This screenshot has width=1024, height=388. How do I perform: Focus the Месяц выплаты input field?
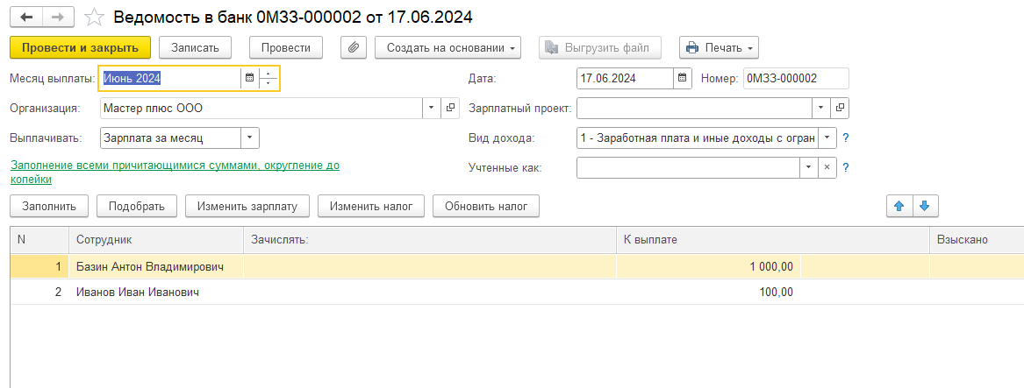click(170, 78)
